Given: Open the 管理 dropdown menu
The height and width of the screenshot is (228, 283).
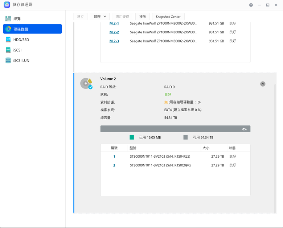Looking at the screenshot, I should coord(100,17).
